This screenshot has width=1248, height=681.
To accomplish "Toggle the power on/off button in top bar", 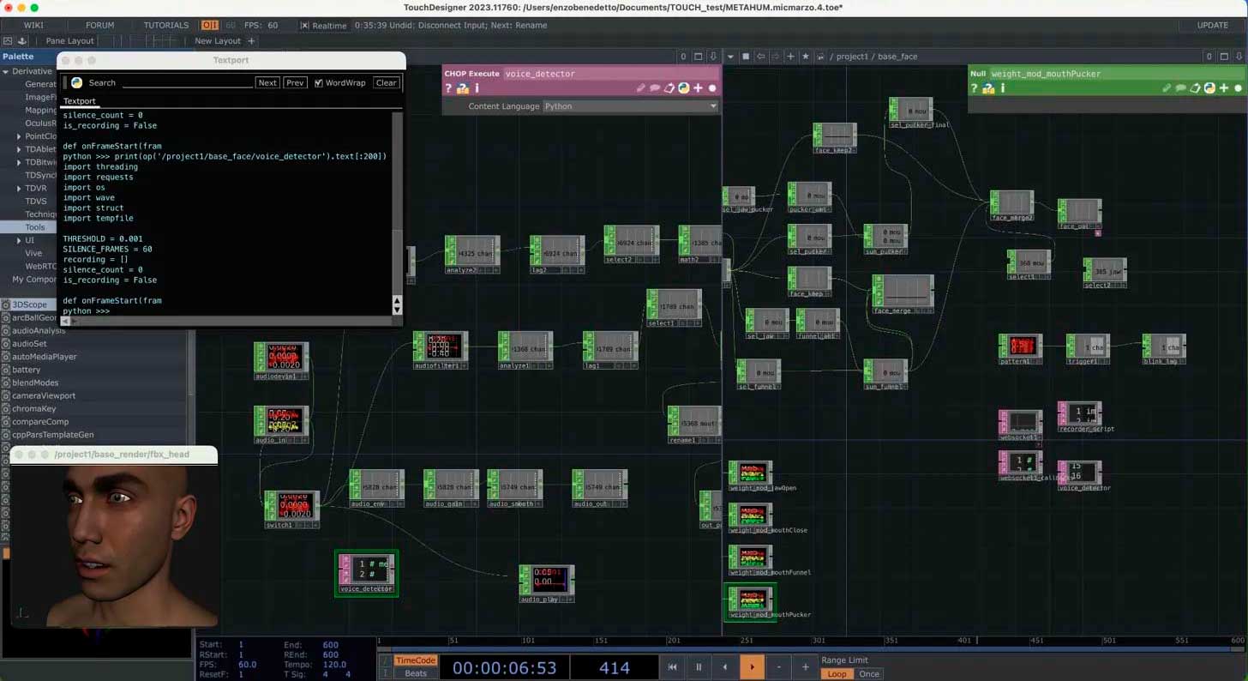I will click(x=210, y=25).
